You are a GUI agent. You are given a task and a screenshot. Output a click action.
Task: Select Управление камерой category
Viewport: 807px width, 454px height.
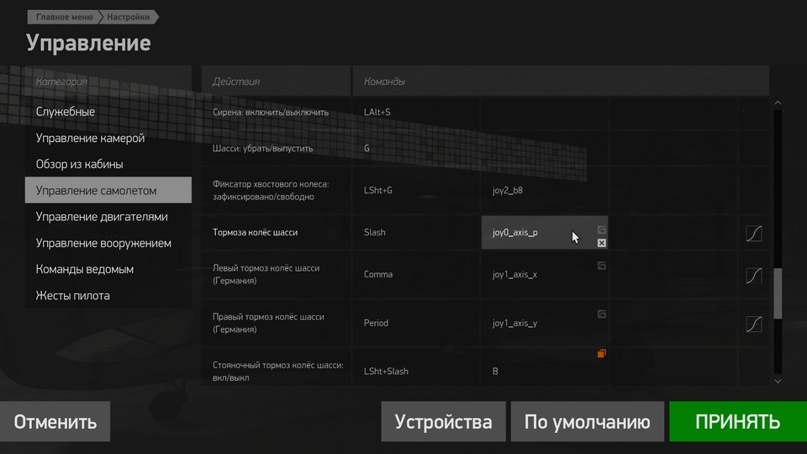(x=108, y=138)
